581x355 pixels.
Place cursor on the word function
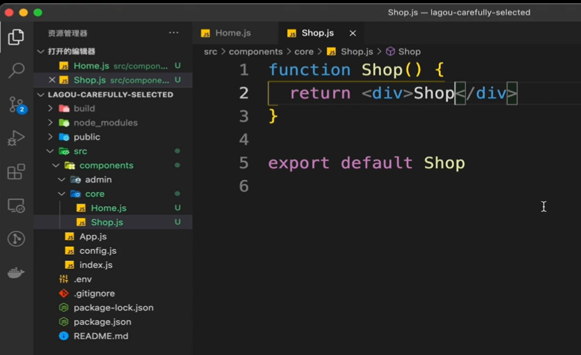tap(310, 70)
